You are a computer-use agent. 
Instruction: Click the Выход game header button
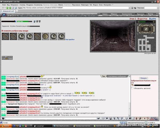coord(150,14)
